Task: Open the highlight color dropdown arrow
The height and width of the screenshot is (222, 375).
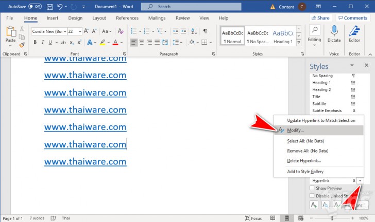Action: click(108, 43)
